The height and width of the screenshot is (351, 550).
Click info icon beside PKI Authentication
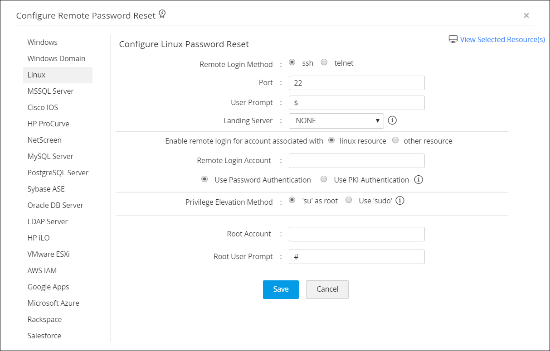(x=419, y=180)
